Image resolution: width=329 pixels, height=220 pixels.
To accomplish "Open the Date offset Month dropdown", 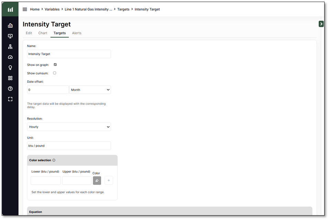I will pyautogui.click(x=90, y=90).
